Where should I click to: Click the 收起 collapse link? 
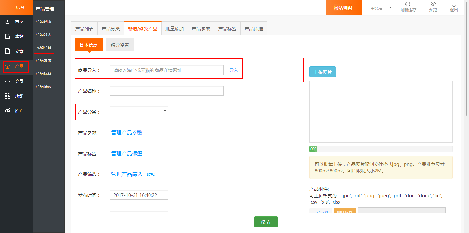point(151,175)
